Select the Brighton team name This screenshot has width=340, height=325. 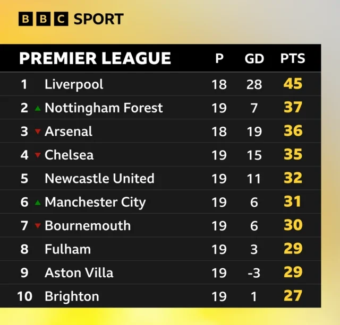(x=72, y=296)
